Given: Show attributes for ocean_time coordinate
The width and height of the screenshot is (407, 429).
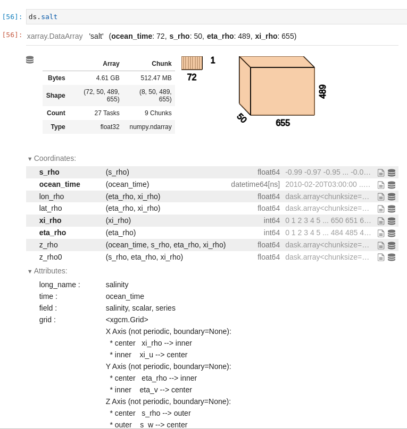Looking at the screenshot, I should point(381,185).
